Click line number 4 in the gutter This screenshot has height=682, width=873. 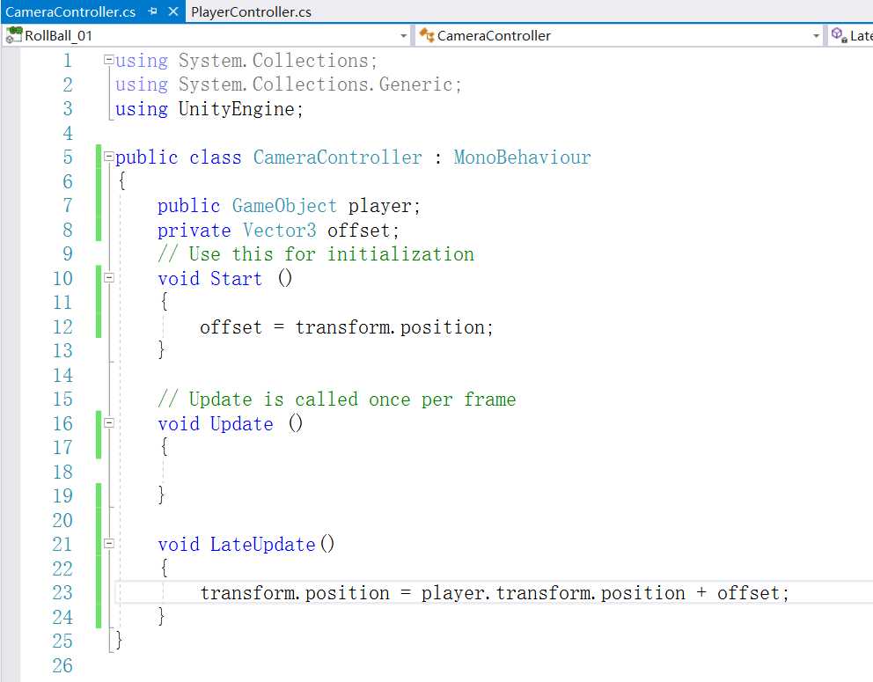pyautogui.click(x=68, y=134)
